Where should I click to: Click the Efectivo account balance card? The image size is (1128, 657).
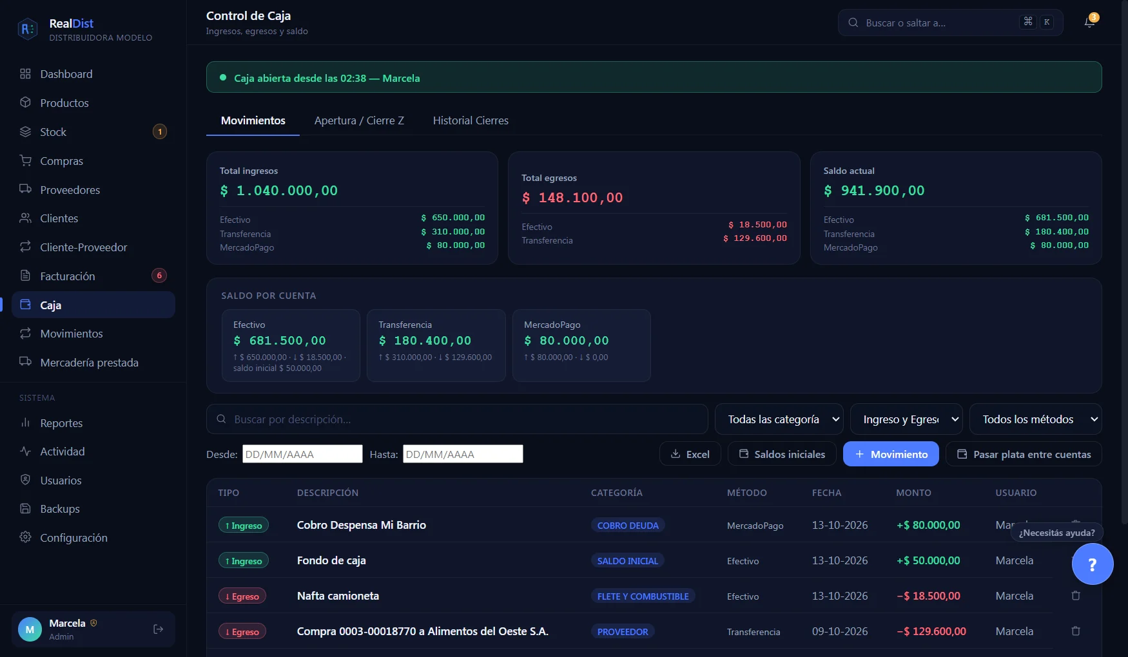[x=291, y=346]
